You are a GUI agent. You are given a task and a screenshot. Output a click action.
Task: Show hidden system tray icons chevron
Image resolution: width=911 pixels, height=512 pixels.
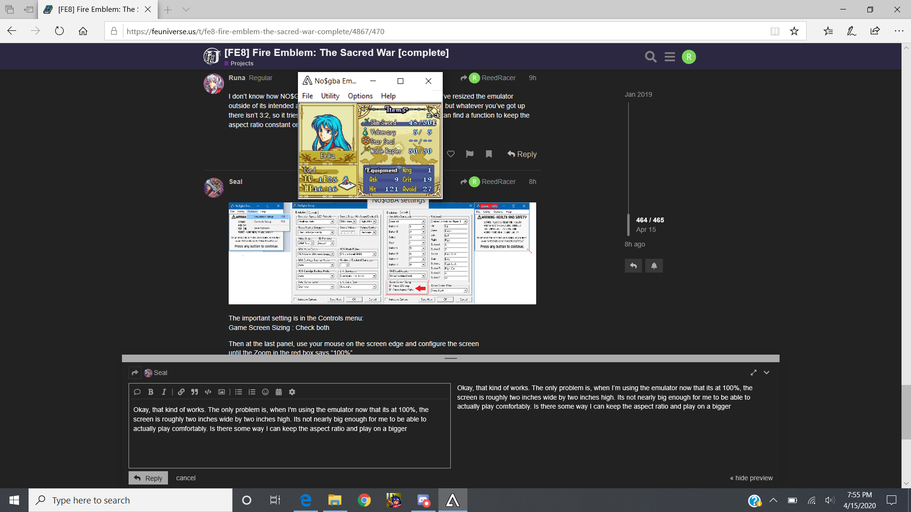pyautogui.click(x=773, y=500)
